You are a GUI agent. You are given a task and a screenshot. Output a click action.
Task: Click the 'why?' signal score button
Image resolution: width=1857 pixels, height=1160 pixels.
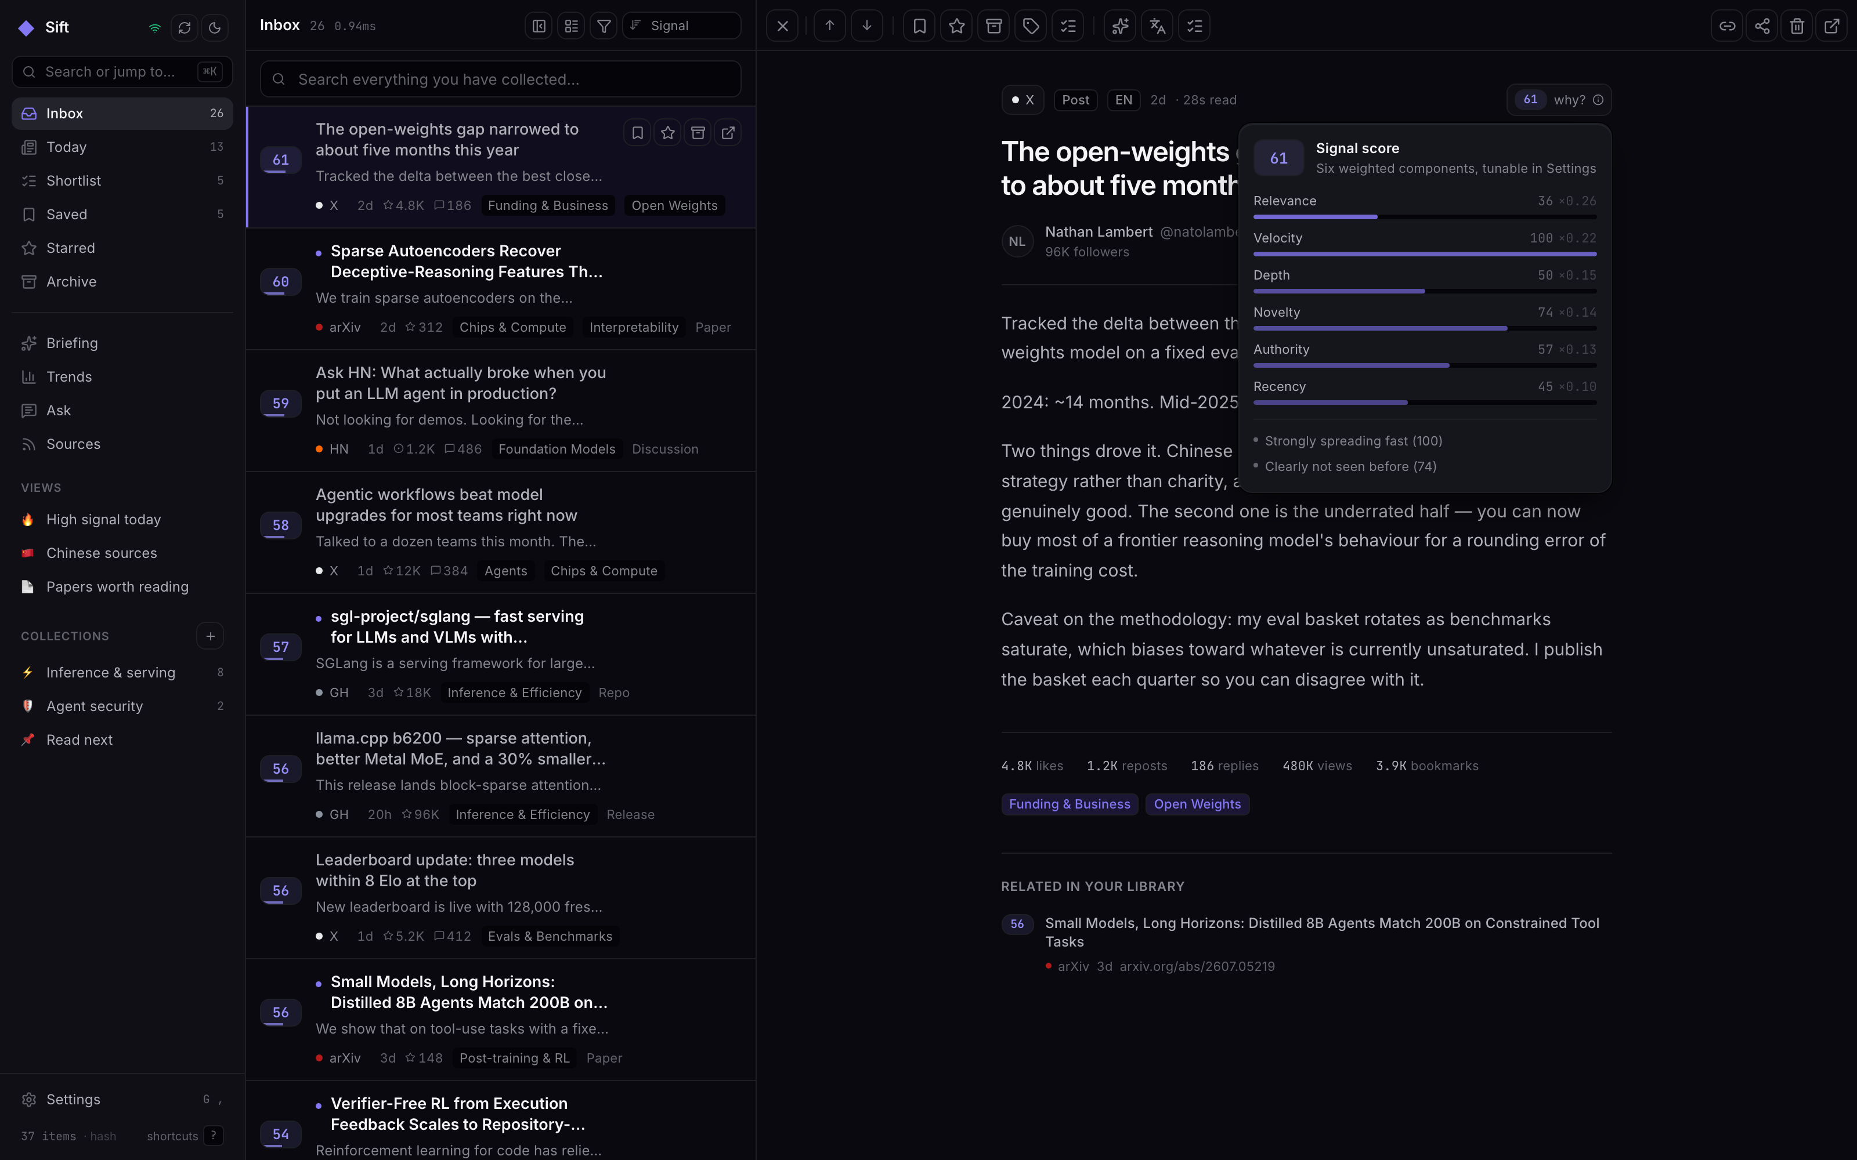coord(1559,100)
